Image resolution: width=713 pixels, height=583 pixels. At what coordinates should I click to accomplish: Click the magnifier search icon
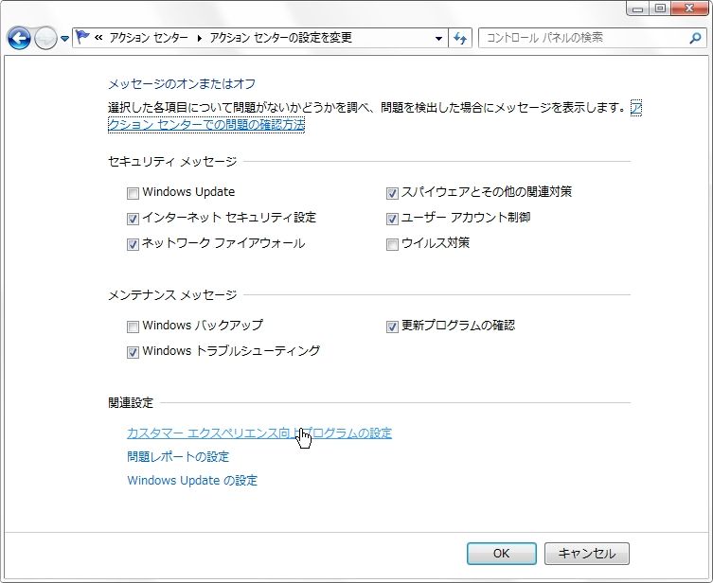pyautogui.click(x=695, y=38)
